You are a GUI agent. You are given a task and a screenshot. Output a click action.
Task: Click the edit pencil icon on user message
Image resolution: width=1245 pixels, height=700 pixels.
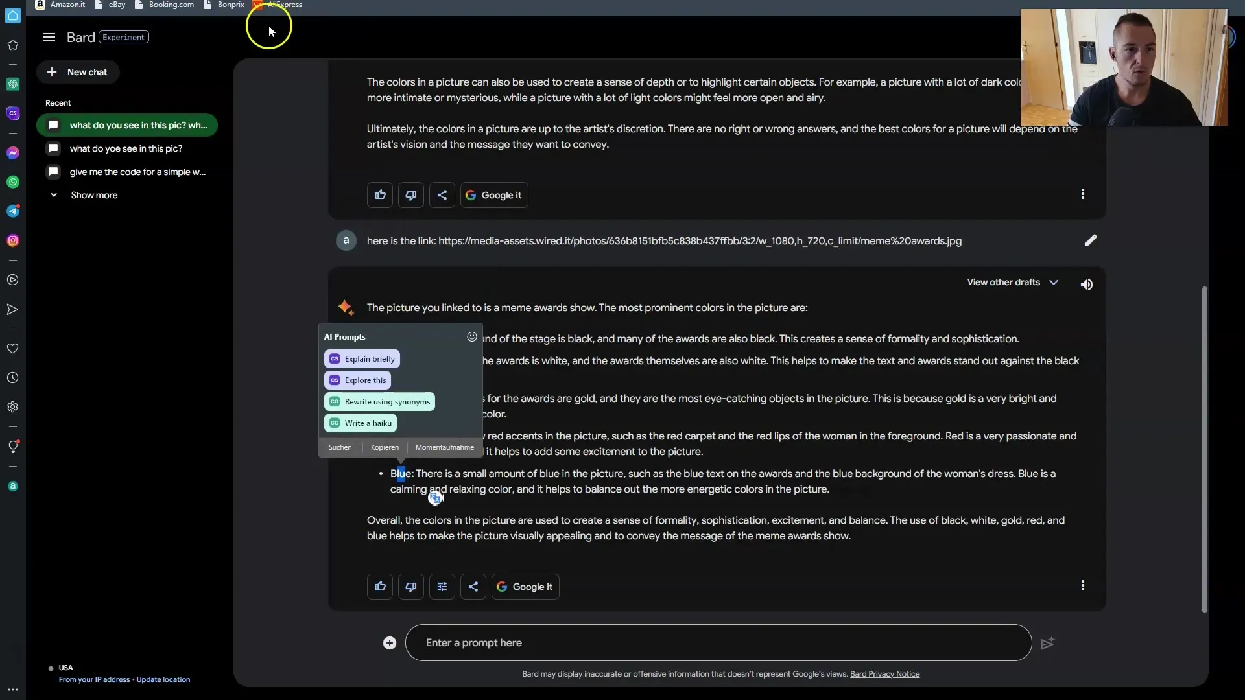[x=1091, y=240]
